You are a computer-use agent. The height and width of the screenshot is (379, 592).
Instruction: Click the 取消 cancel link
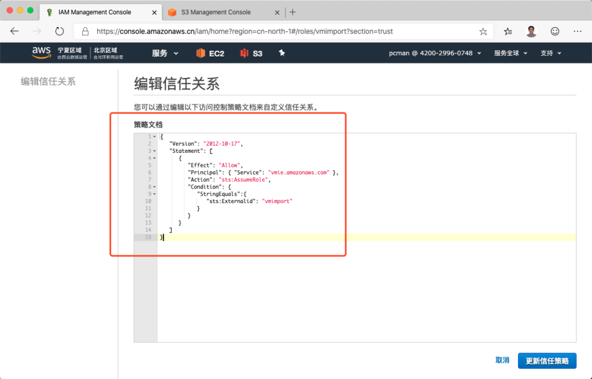[x=502, y=361]
